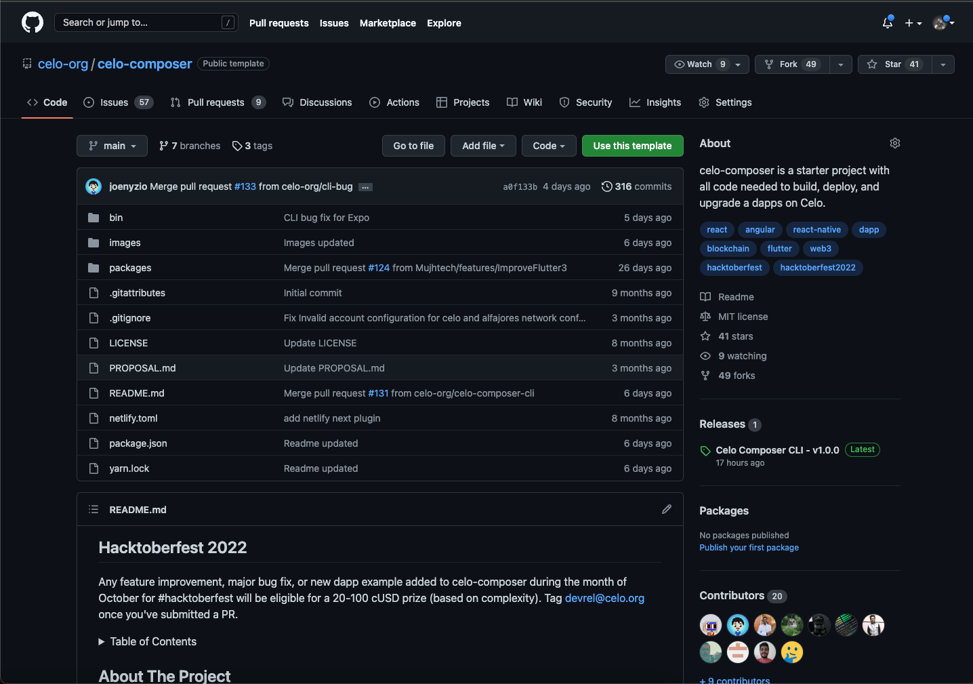Select the react-native topic tag
The height and width of the screenshot is (684, 973).
(x=816, y=230)
